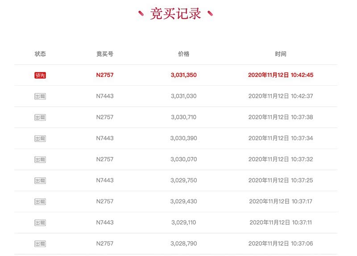Click the 竞买记录 page title
Image resolution: width=357 pixels, height=256 pixels.
point(175,14)
